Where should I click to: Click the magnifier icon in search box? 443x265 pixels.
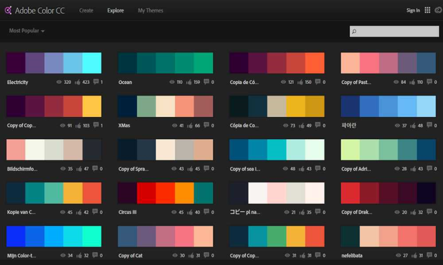354,31
